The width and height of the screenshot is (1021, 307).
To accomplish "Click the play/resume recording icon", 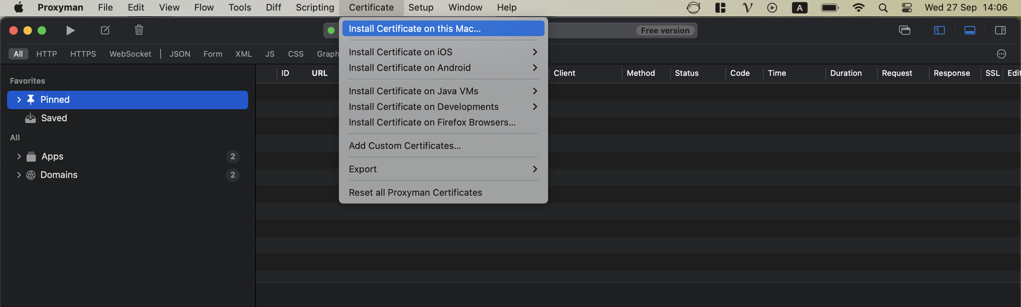I will pyautogui.click(x=71, y=30).
